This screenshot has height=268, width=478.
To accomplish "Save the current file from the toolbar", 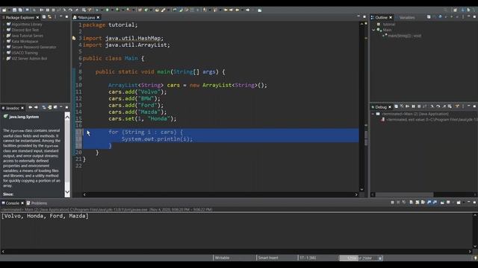I will coord(14,10).
